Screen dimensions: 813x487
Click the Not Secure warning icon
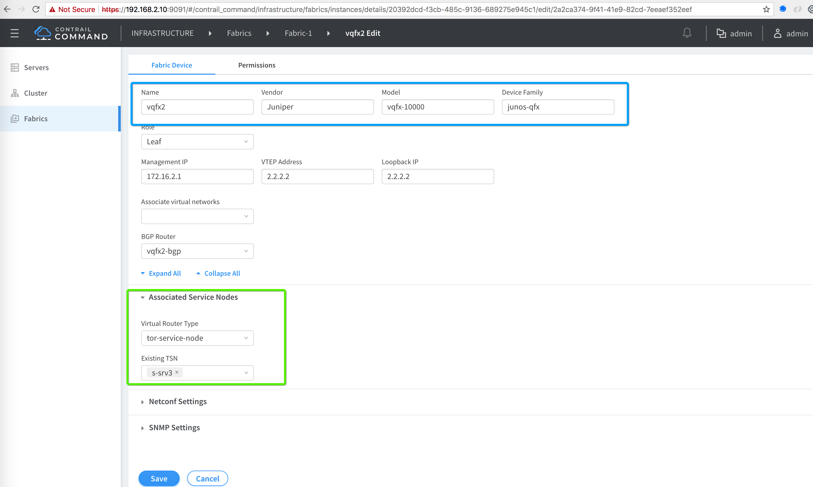(x=52, y=9)
